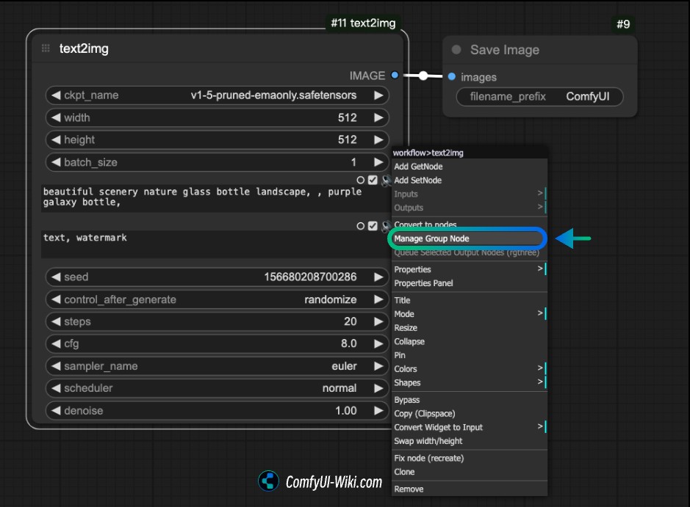Expand Convert Widget to Input submenu

[x=470, y=427]
